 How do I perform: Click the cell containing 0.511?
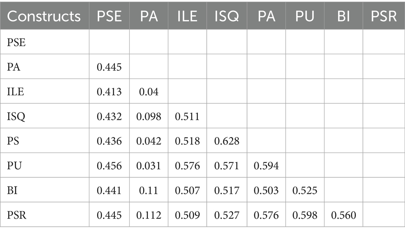click(188, 116)
